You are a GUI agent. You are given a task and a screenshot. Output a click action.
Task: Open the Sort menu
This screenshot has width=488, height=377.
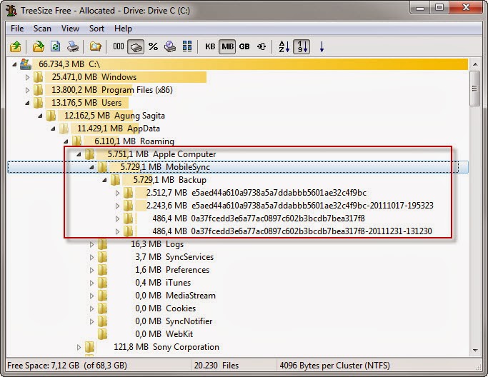[x=96, y=29]
